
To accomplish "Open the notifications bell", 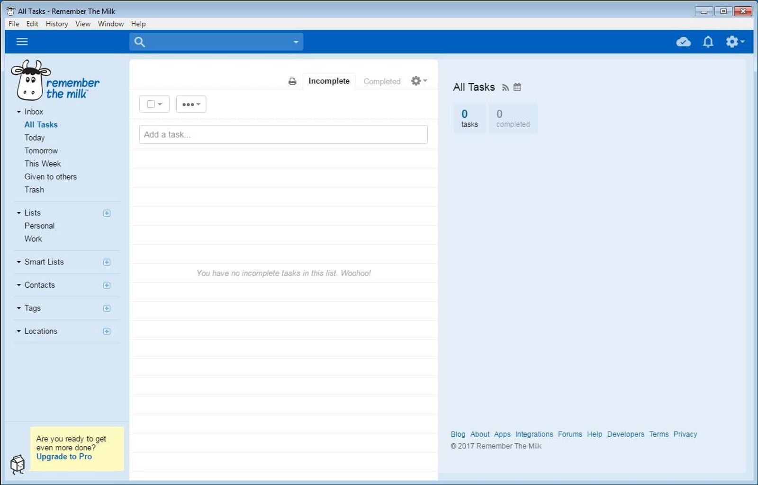I will (708, 42).
